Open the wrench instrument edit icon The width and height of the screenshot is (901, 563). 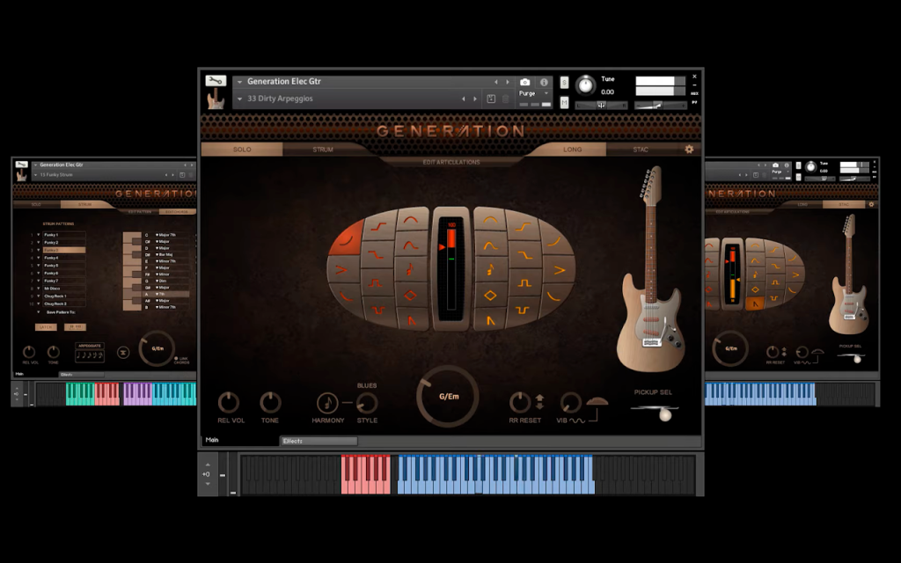coord(216,81)
